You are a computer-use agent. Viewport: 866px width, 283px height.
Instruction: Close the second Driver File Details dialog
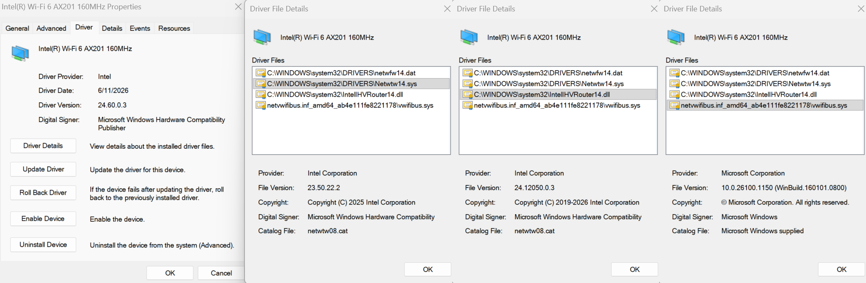pyautogui.click(x=654, y=8)
